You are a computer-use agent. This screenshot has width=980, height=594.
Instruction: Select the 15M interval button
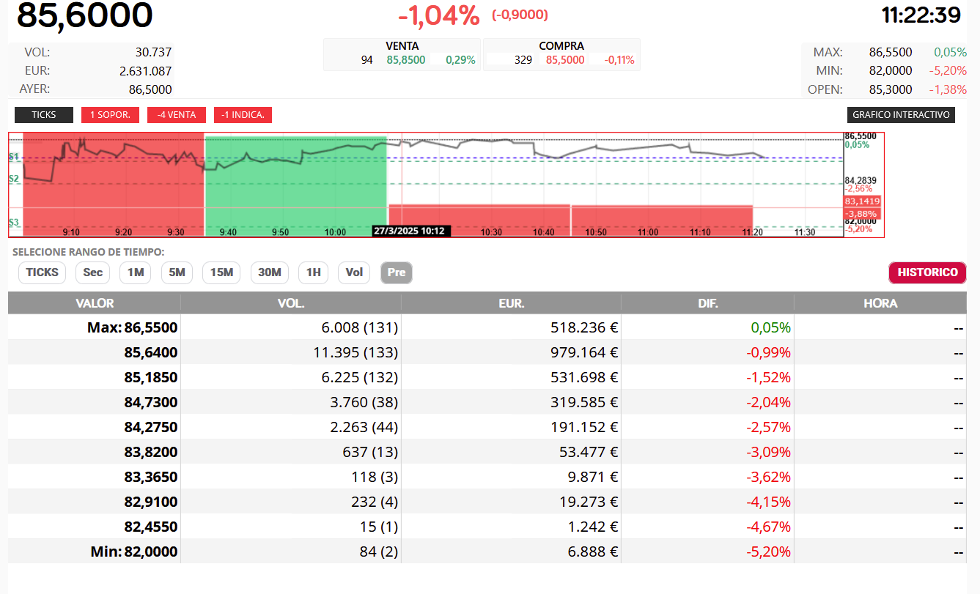click(x=221, y=272)
